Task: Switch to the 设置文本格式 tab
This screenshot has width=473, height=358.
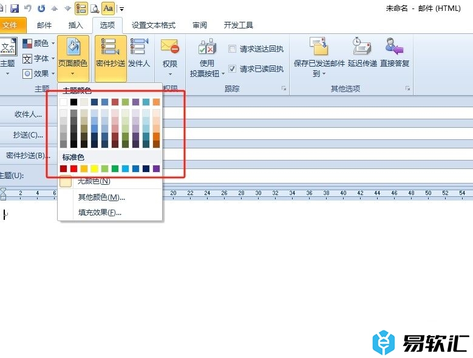Action: click(154, 25)
